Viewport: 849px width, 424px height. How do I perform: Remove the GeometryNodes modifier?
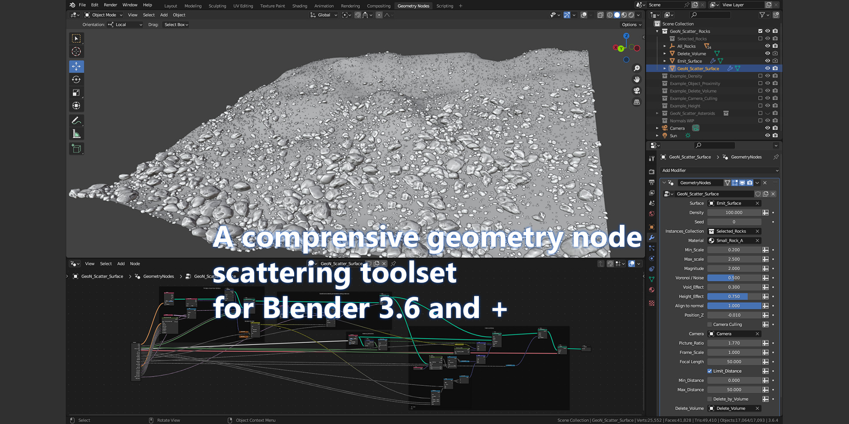765,183
